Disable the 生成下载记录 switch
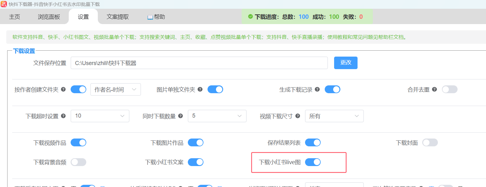486x187 pixels. pyautogui.click(x=333, y=89)
